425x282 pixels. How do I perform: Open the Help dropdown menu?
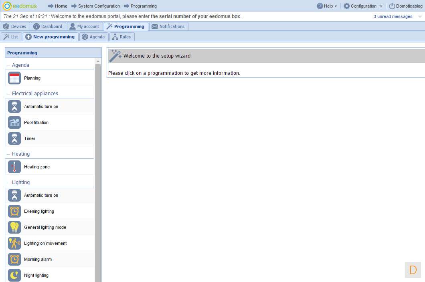click(327, 6)
